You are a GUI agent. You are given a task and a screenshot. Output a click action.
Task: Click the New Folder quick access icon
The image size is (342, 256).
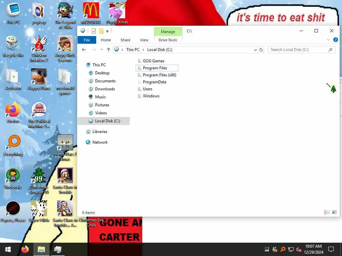click(101, 31)
